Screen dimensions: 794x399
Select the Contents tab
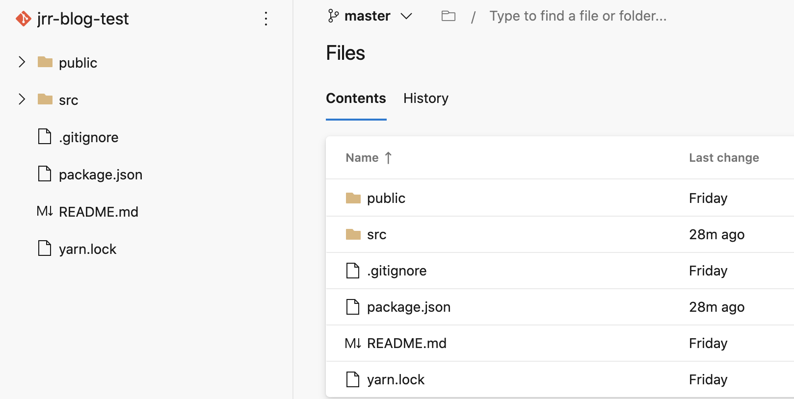click(356, 99)
